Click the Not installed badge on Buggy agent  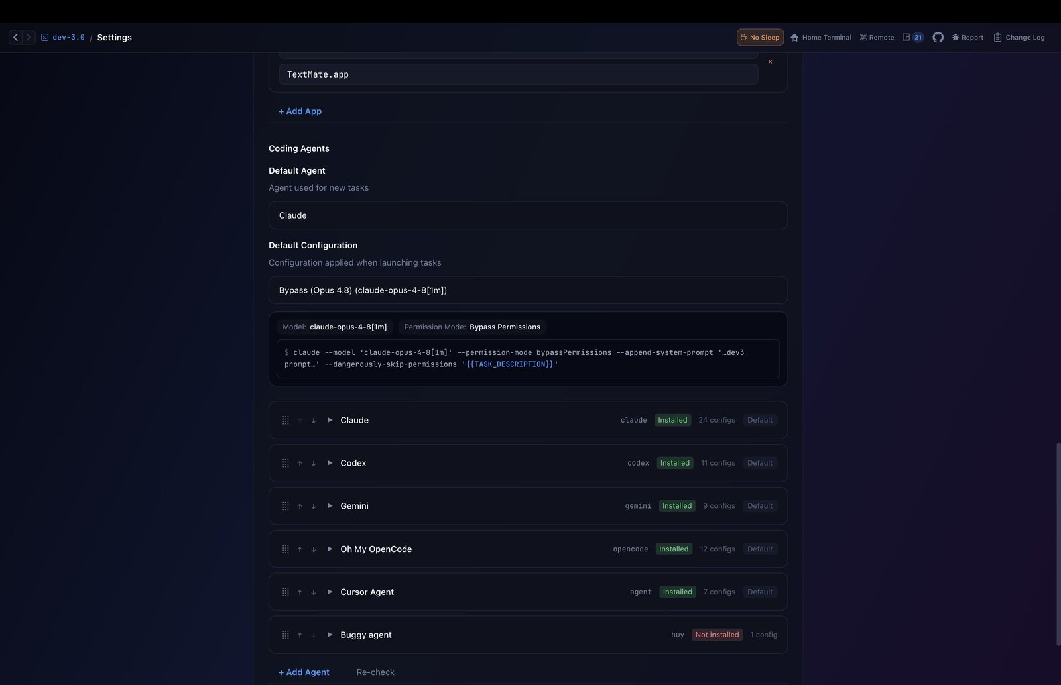click(717, 635)
